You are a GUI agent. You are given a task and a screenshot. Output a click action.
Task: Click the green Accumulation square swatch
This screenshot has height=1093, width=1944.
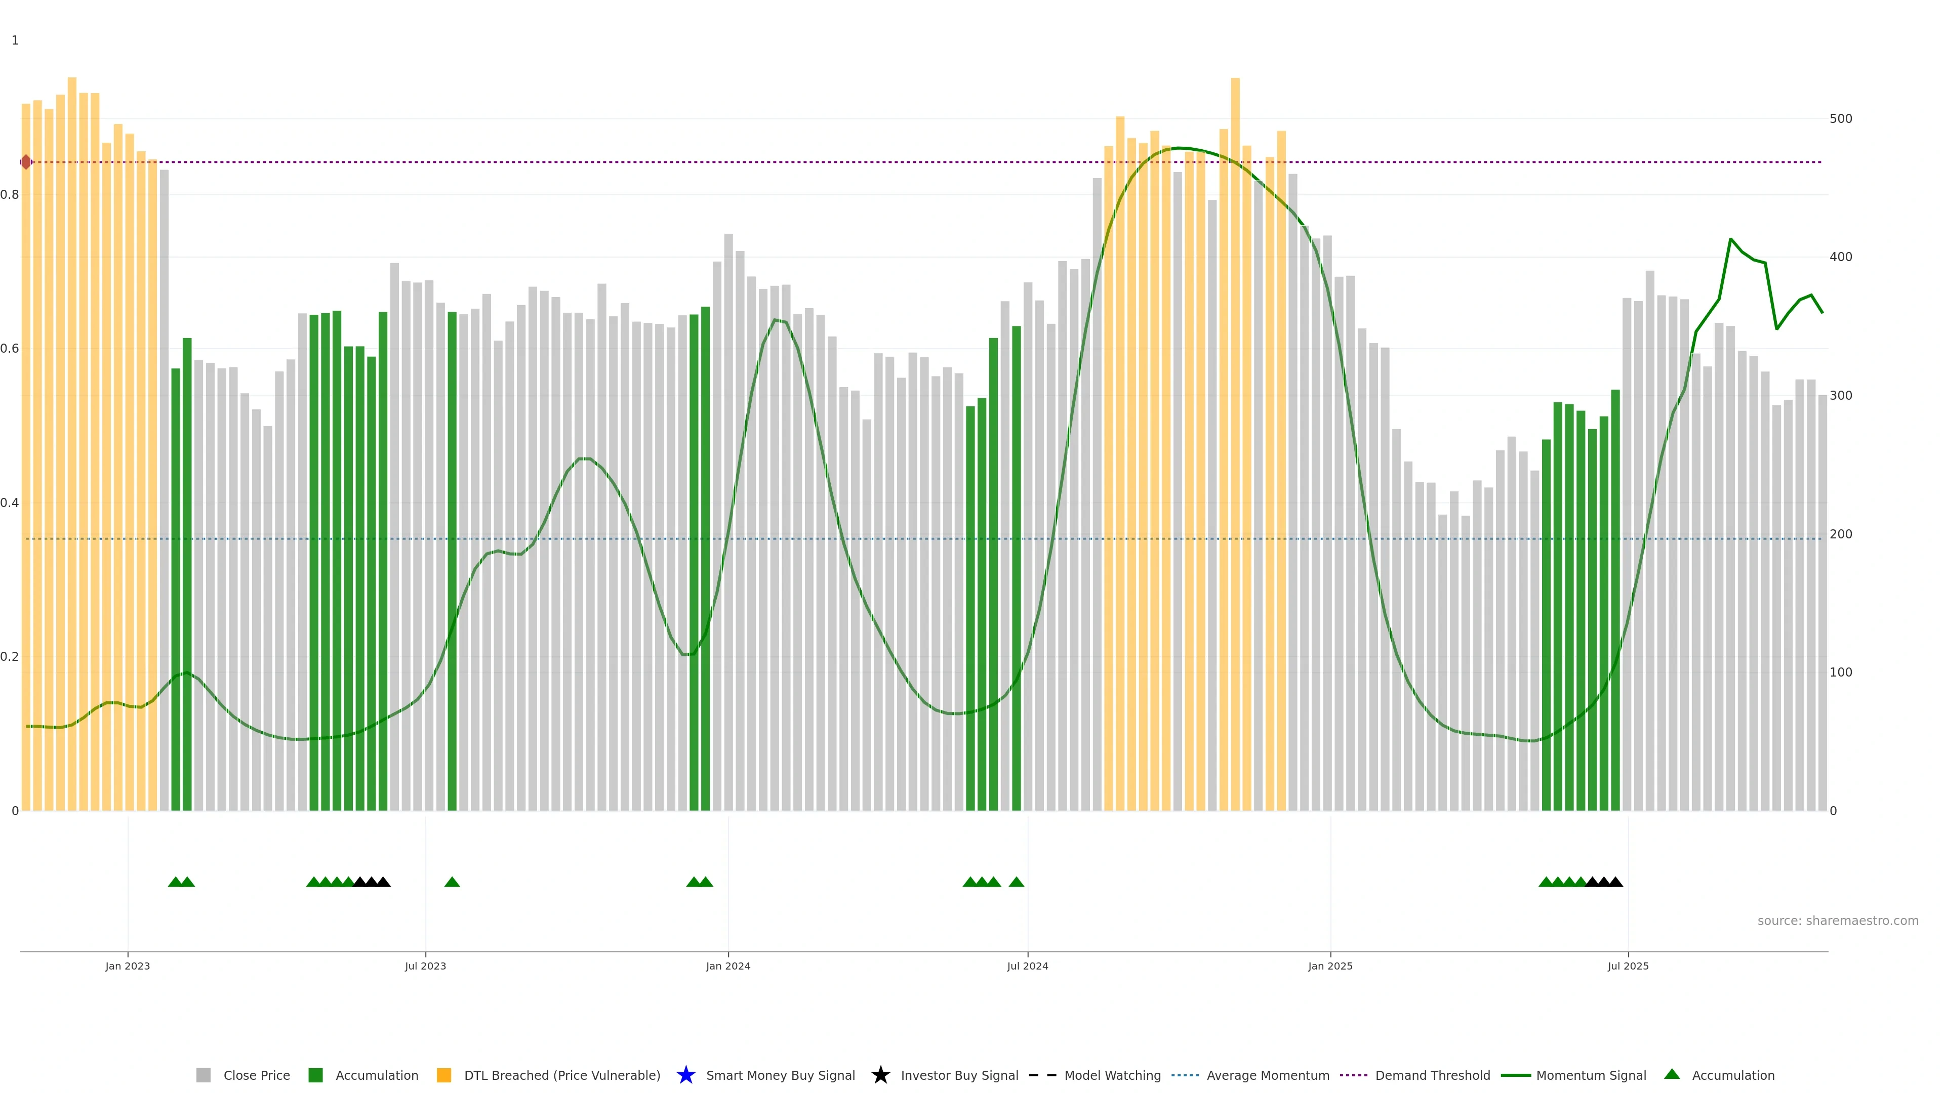315,1075
